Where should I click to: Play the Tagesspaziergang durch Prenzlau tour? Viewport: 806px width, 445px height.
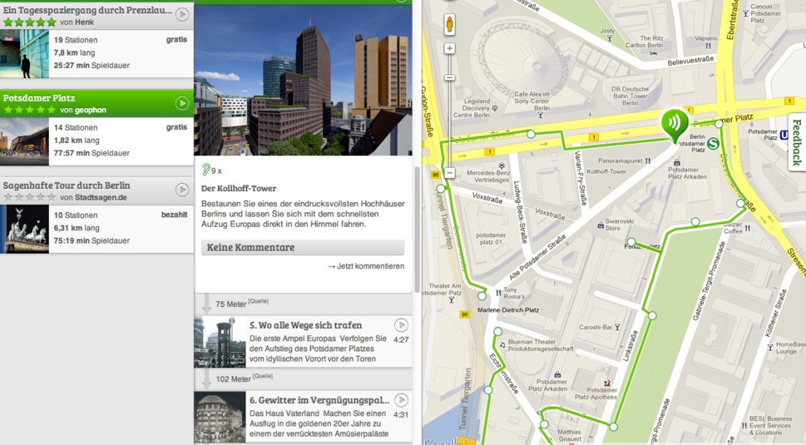pyautogui.click(x=182, y=15)
